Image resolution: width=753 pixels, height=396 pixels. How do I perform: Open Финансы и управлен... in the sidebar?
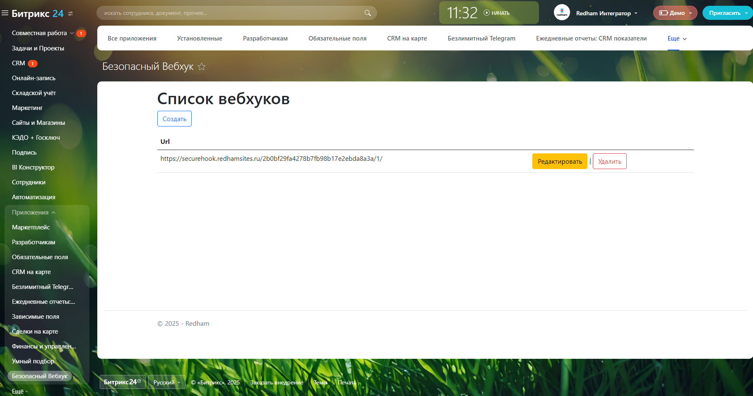(x=44, y=346)
